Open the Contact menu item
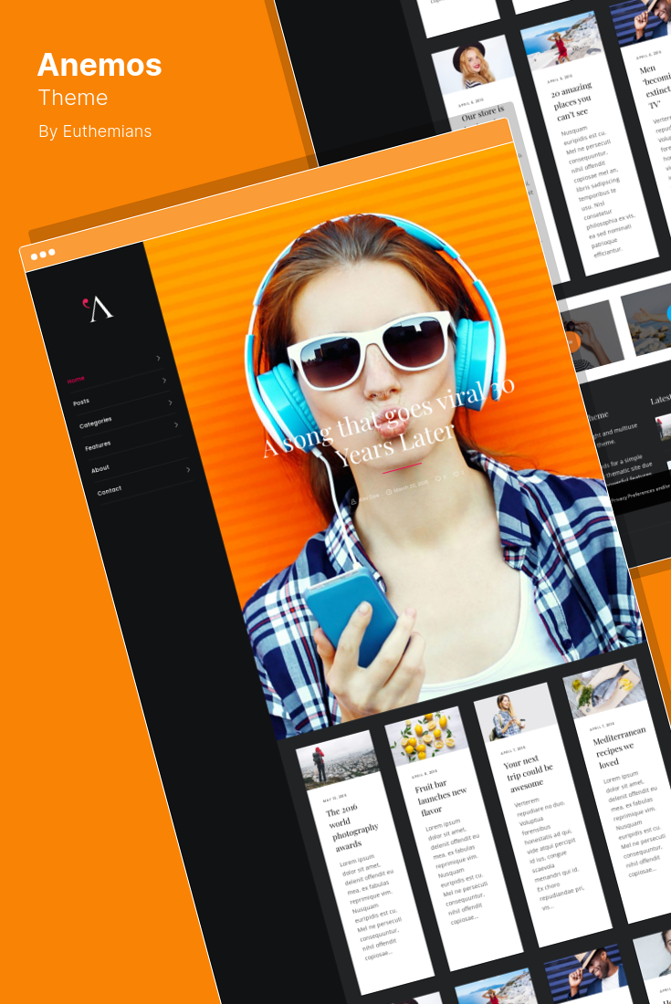 [x=110, y=490]
